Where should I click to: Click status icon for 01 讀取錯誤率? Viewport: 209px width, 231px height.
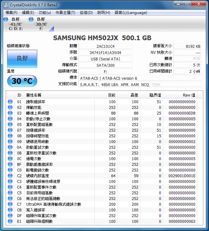pyautogui.click(x=10, y=102)
